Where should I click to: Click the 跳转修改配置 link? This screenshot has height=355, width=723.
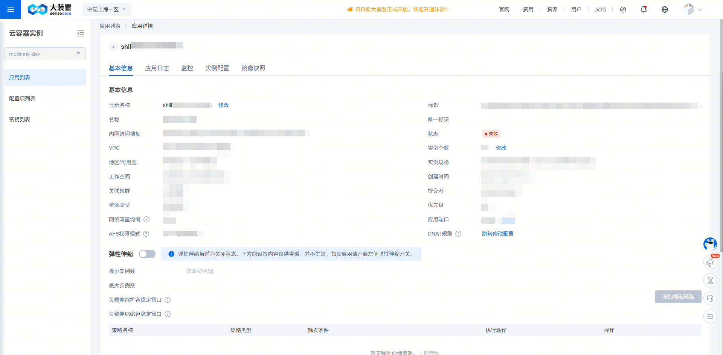pos(497,234)
